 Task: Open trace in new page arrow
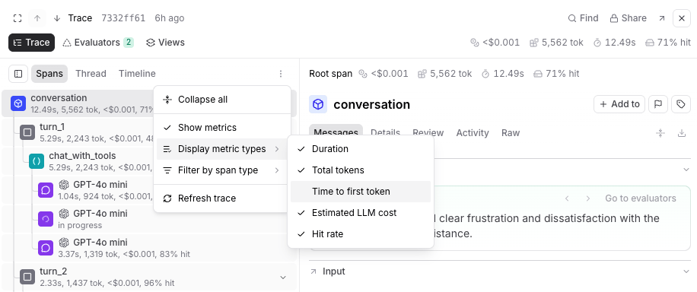662,18
